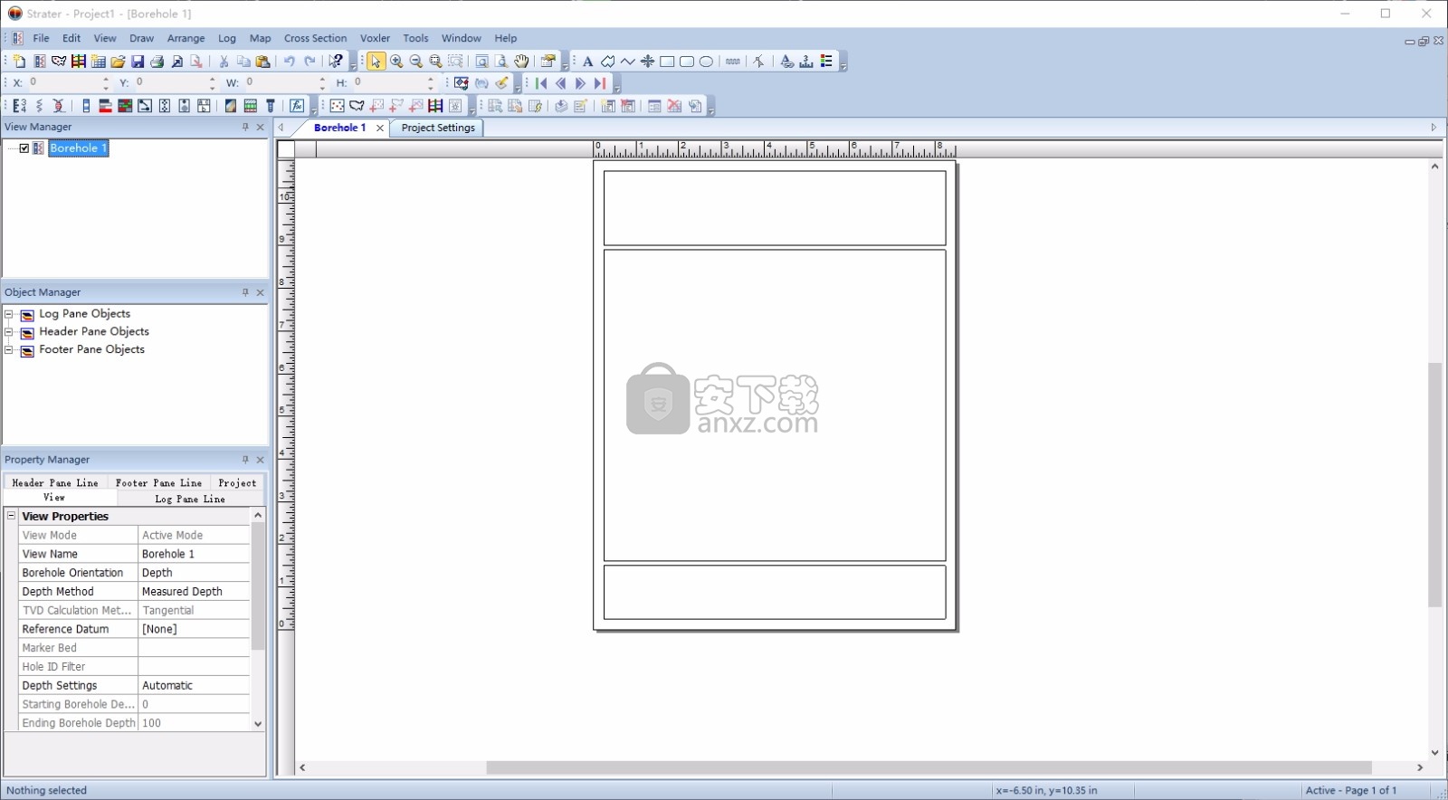Create a new project with the New icon
The height and width of the screenshot is (800, 1448).
[19, 62]
